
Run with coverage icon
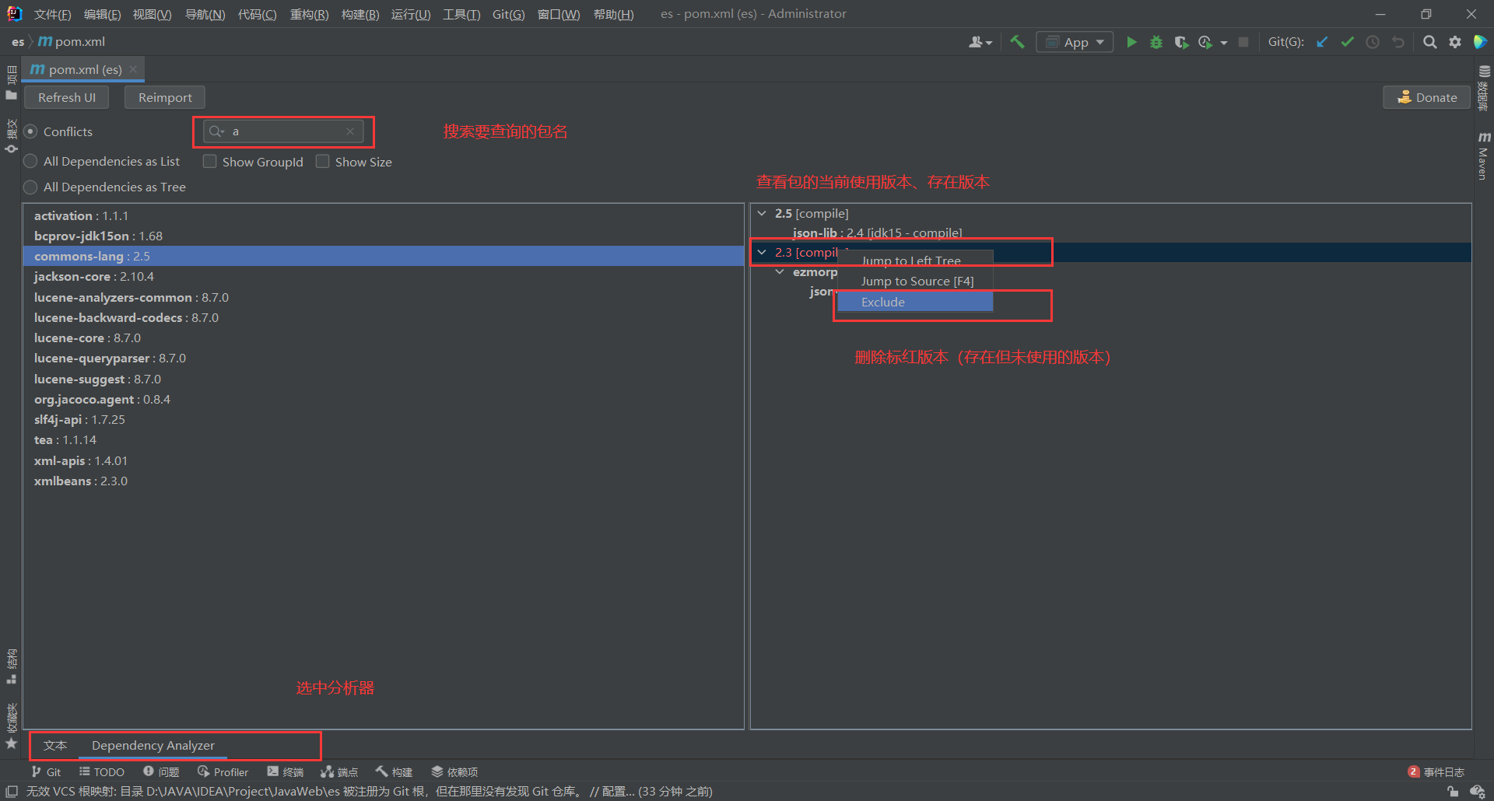point(1181,42)
